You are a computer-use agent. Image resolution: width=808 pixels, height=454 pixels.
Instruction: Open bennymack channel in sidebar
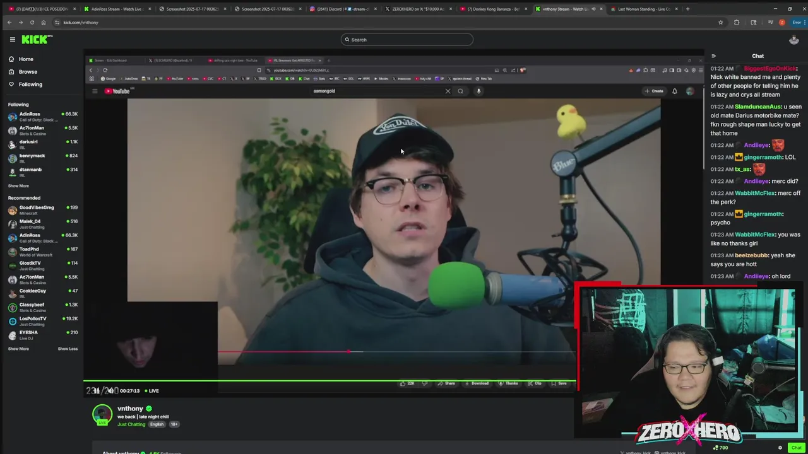(x=43, y=158)
